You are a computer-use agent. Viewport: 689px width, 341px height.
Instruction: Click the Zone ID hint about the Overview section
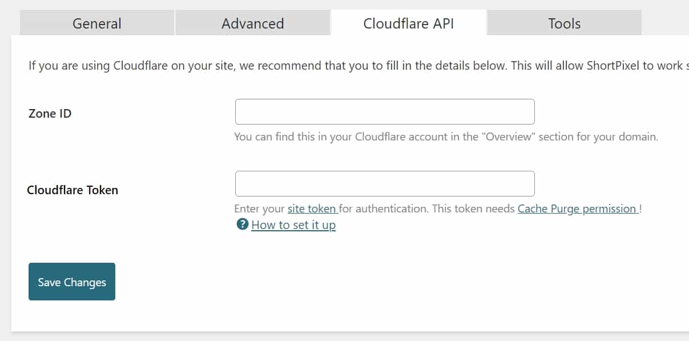click(446, 137)
